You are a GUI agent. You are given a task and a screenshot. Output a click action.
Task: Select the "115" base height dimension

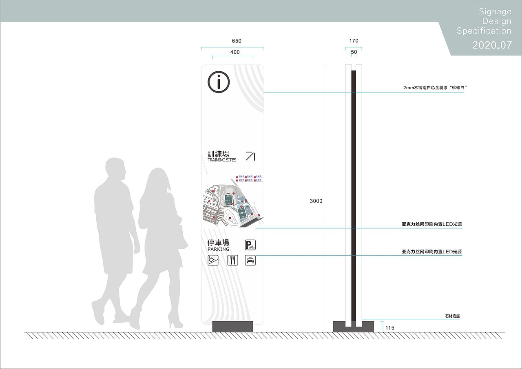[x=390, y=328]
